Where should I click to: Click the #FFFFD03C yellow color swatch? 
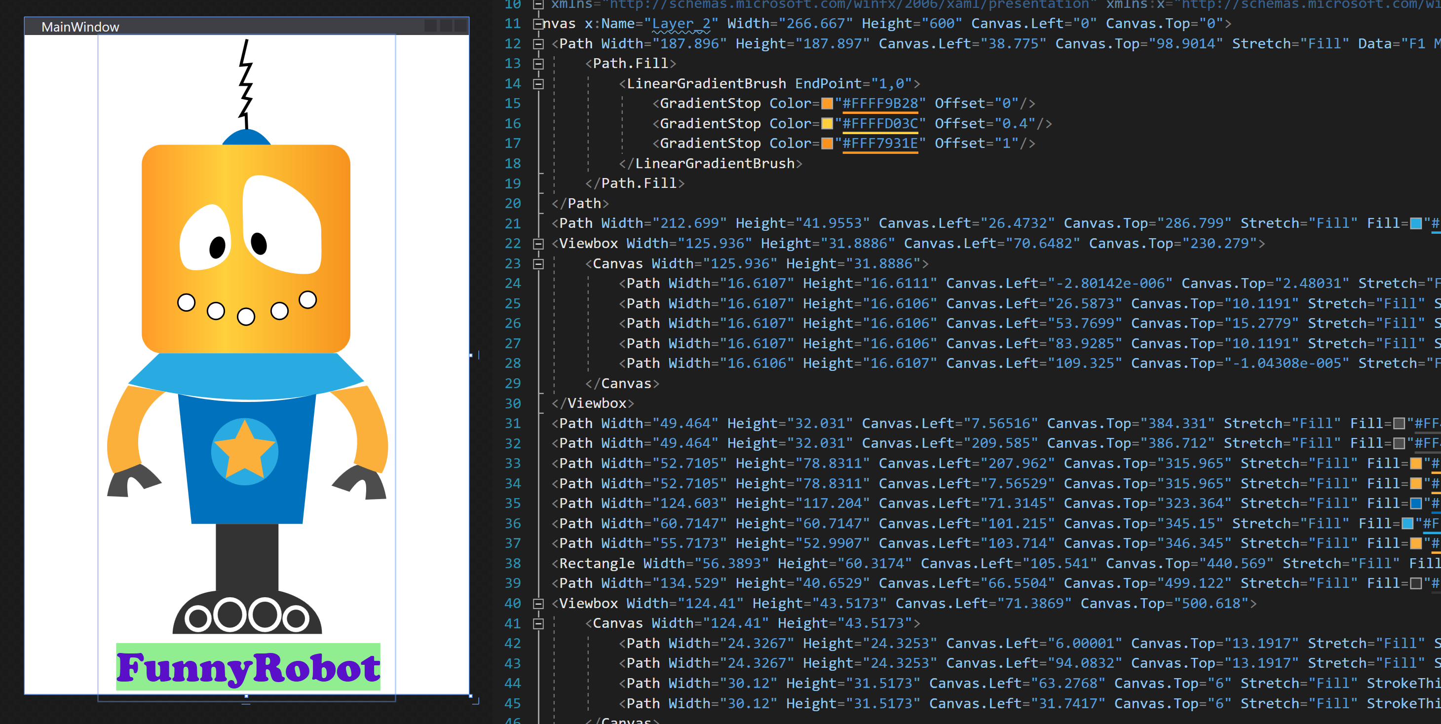[827, 124]
